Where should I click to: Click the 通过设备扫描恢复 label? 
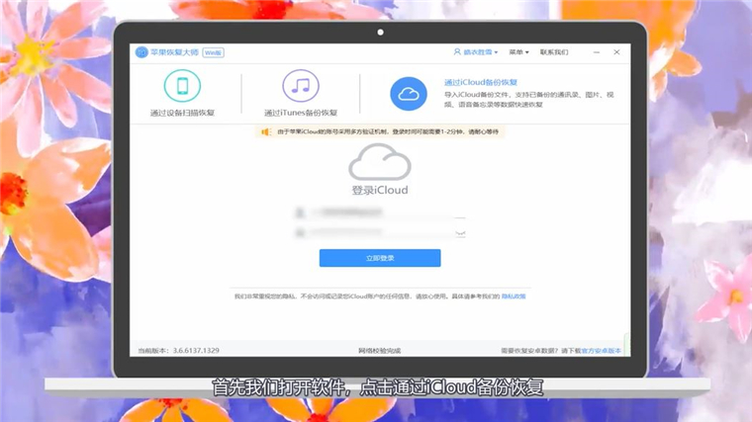click(182, 113)
